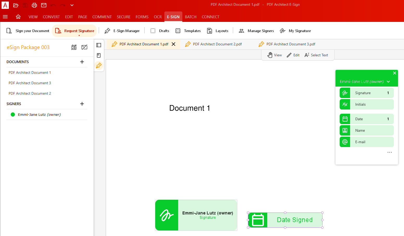The width and height of the screenshot is (404, 236).
Task: Toggle the side panel layout icon
Action: click(x=99, y=45)
